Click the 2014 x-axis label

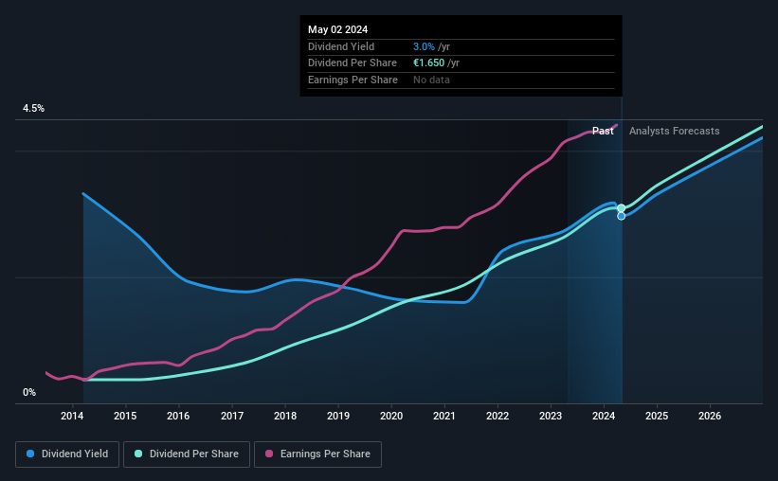tap(72, 416)
